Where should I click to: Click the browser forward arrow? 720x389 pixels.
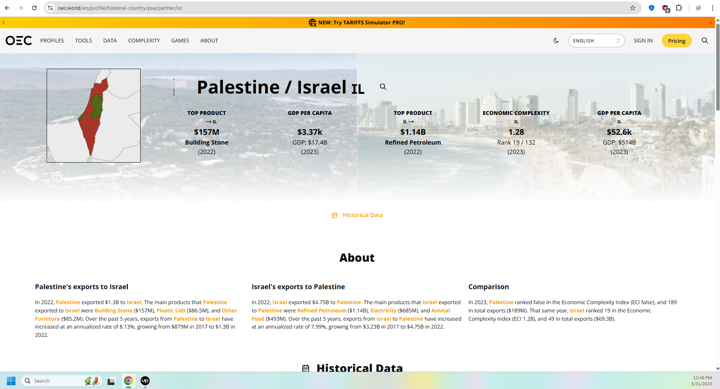pos(21,8)
